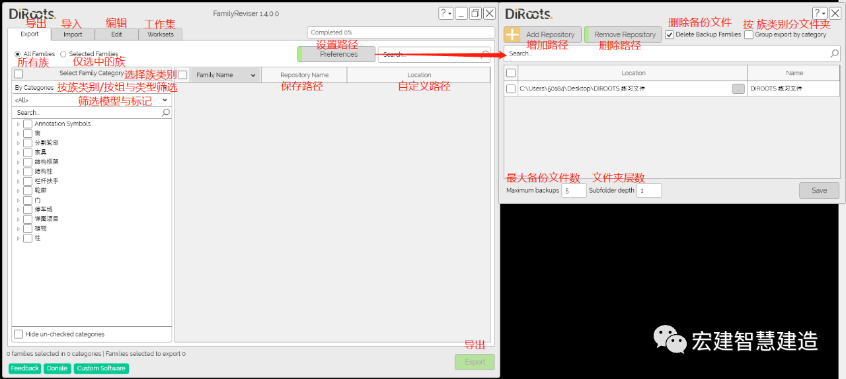Click the Maximum backups input field

573,191
